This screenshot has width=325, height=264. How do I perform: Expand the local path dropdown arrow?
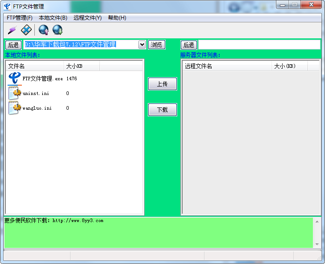click(142, 45)
